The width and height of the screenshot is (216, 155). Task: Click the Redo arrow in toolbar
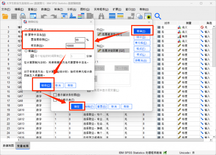point(53,16)
